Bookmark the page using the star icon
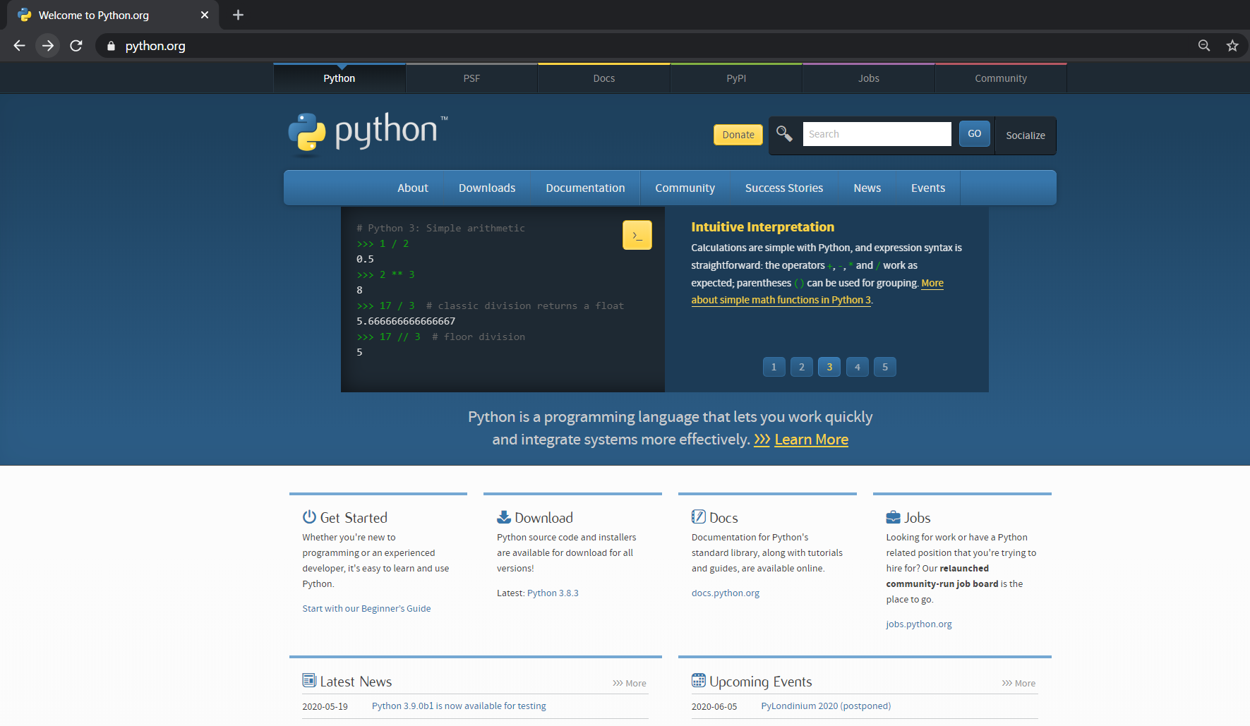 coord(1232,45)
